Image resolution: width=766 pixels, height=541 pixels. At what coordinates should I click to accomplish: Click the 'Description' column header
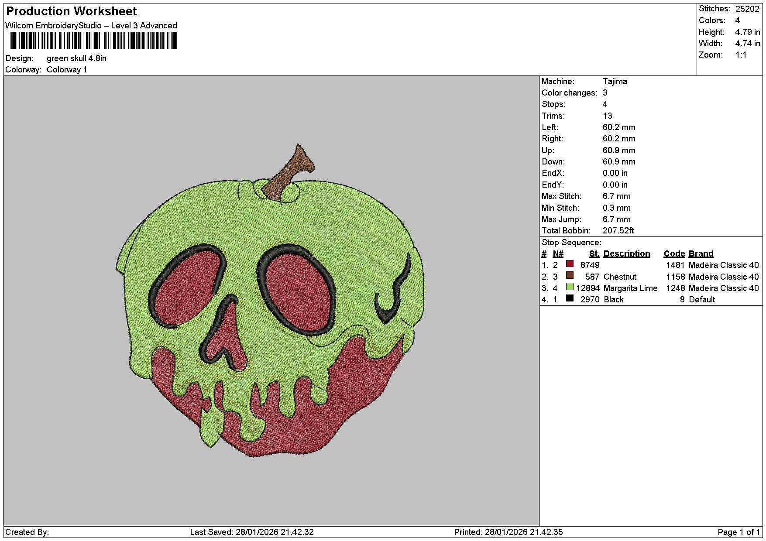pos(627,253)
